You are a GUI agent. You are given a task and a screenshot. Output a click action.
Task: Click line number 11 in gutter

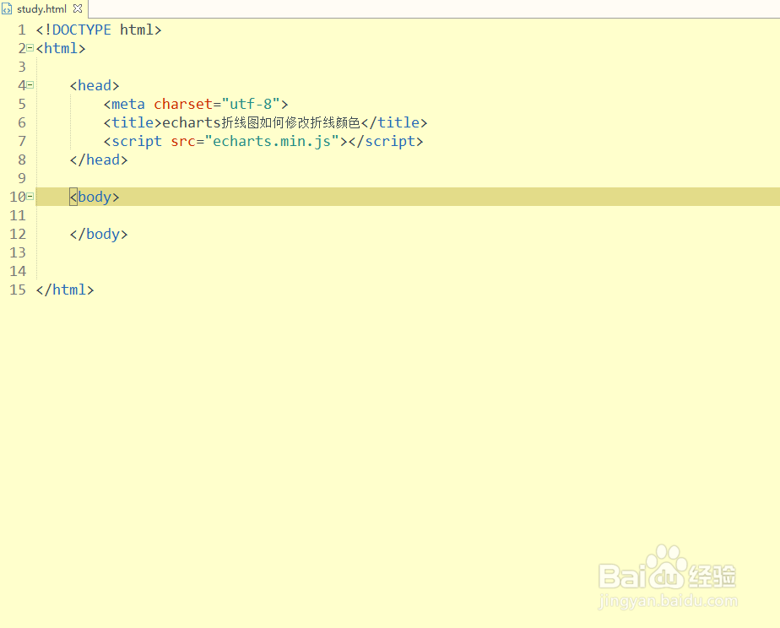tap(18, 215)
